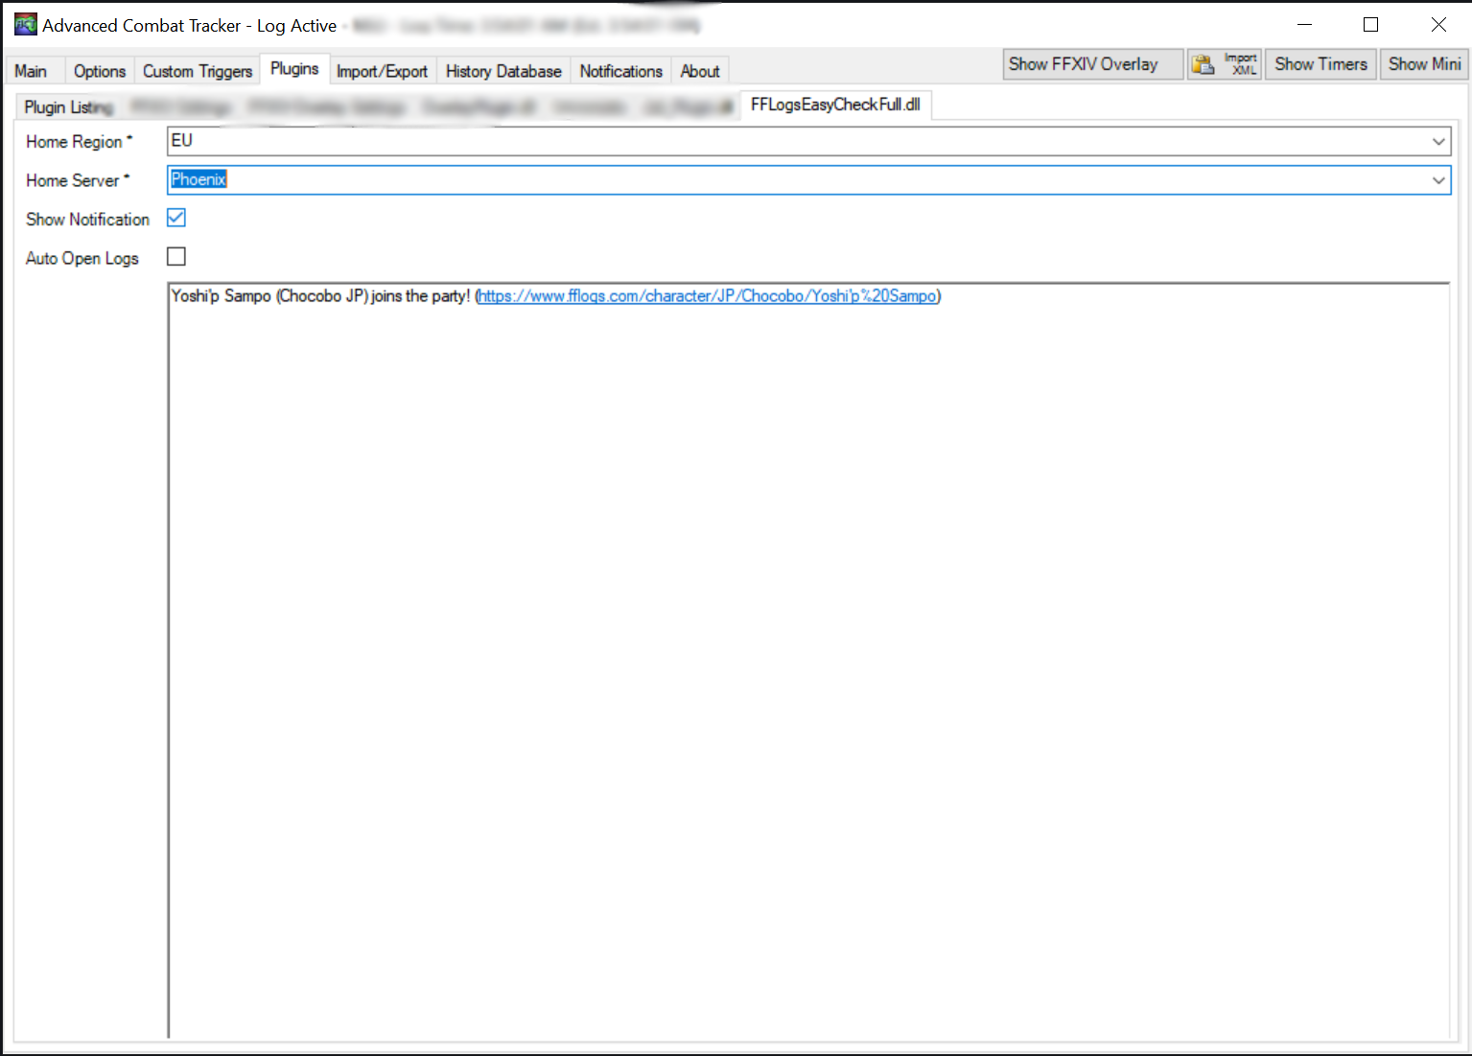
Task: Open the History Database tab
Action: 503,71
